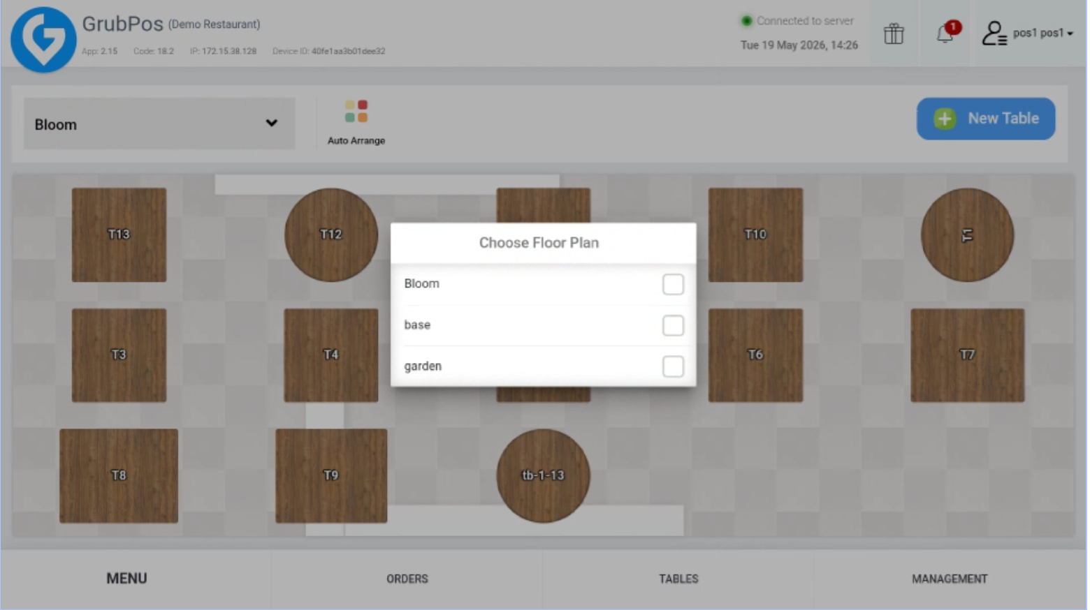Viewport: 1090px width, 610px height.
Task: Click the Choose Floor Plan title
Action: point(540,243)
